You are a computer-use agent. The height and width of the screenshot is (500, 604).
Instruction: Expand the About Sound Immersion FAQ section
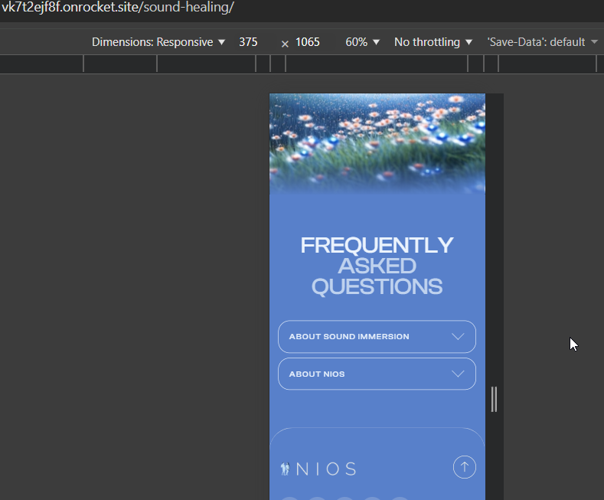pyautogui.click(x=377, y=337)
